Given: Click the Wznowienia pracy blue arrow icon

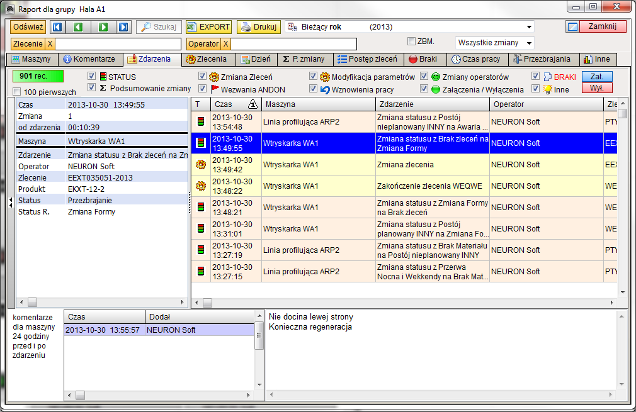Looking at the screenshot, I should click(325, 89).
